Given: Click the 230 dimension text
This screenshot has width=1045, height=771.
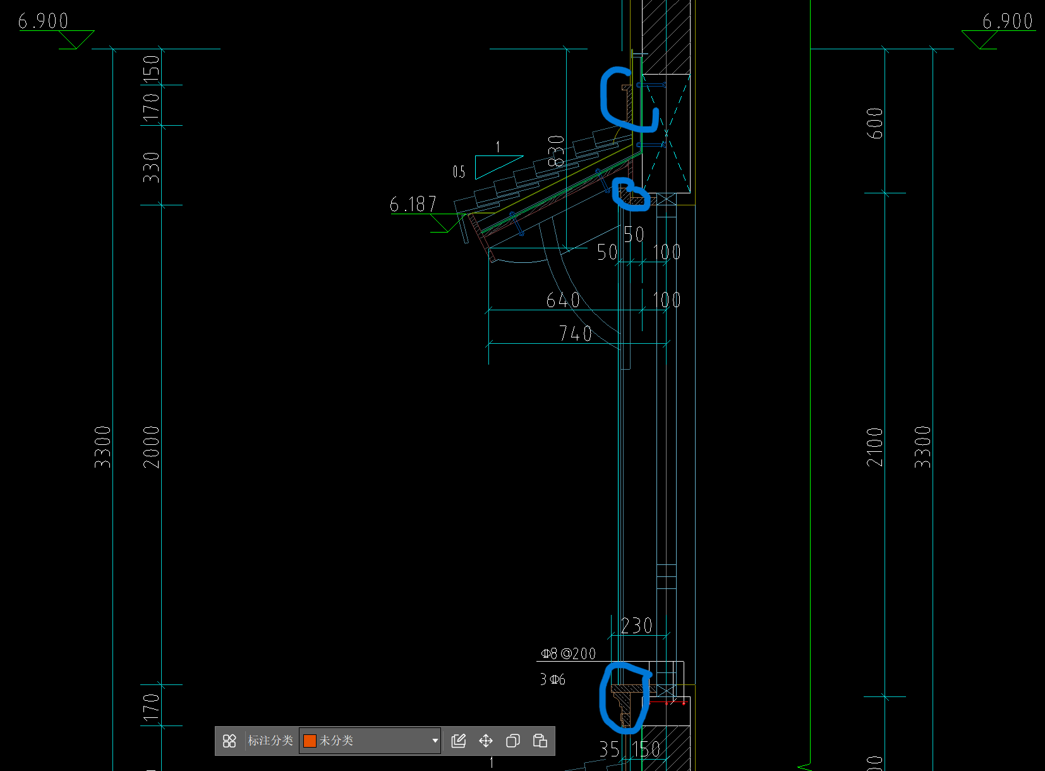Looking at the screenshot, I should [x=636, y=626].
